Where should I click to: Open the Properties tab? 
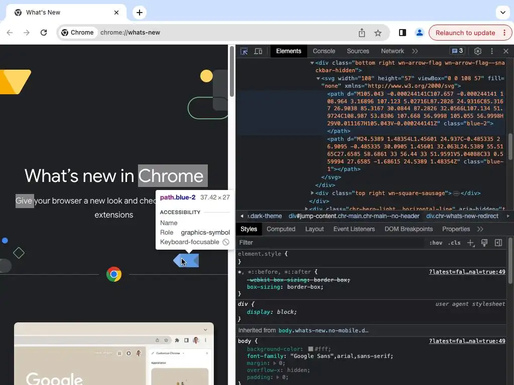click(456, 229)
